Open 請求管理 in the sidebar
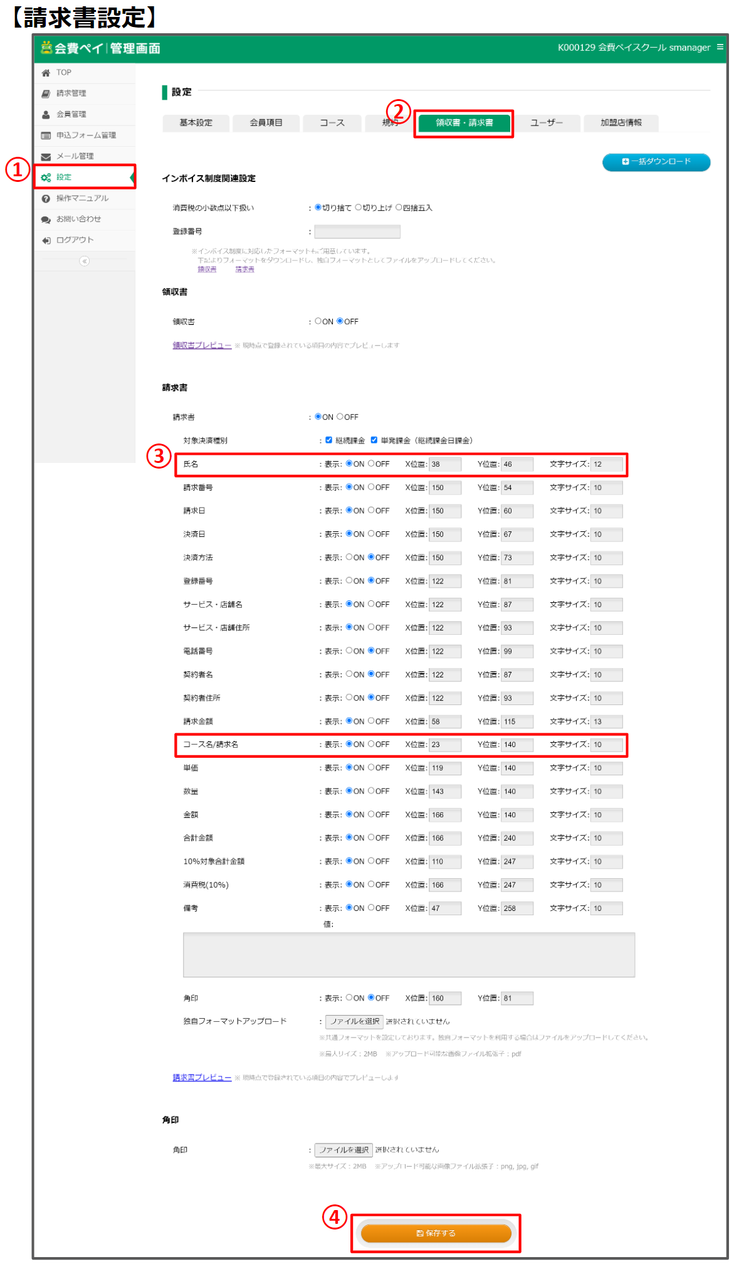Image resolution: width=734 pixels, height=1264 pixels. click(x=85, y=93)
